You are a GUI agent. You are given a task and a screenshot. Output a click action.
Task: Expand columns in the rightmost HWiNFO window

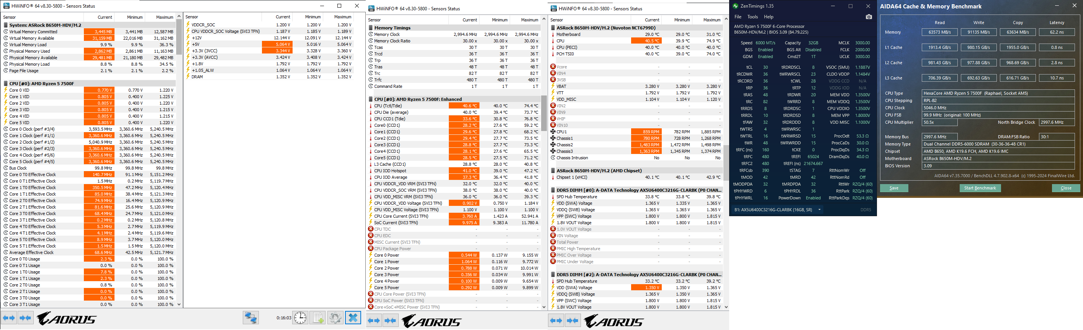556,321
